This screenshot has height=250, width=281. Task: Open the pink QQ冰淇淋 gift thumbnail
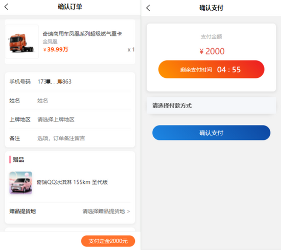click(x=21, y=183)
